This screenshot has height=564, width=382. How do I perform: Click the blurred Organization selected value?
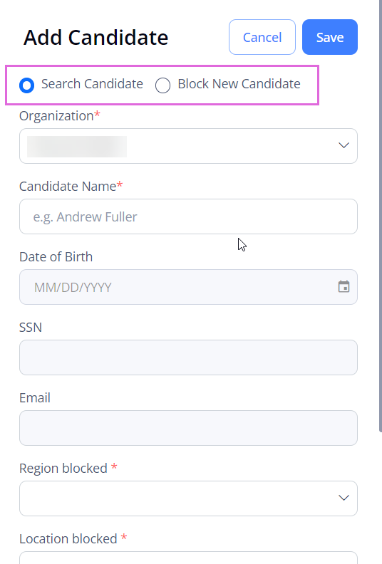coord(77,147)
